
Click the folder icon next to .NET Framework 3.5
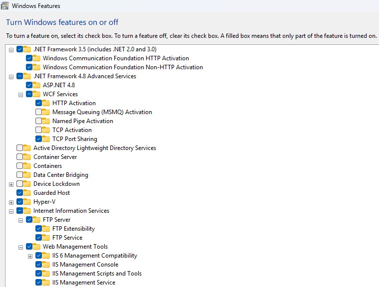pyautogui.click(x=27, y=49)
